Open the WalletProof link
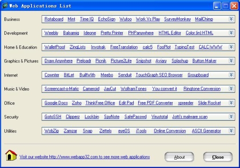This screenshot has height=168, width=240. 55,47
